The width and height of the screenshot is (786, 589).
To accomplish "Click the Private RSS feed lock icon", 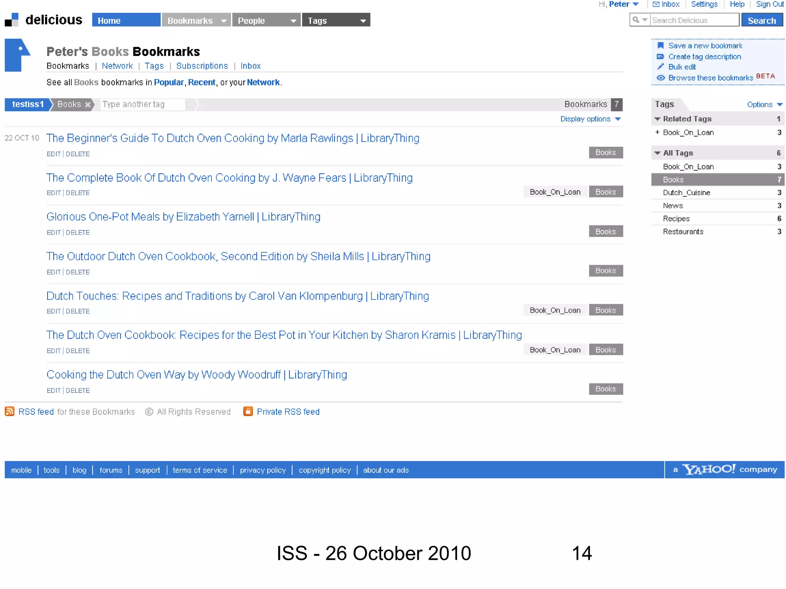I will pyautogui.click(x=248, y=411).
